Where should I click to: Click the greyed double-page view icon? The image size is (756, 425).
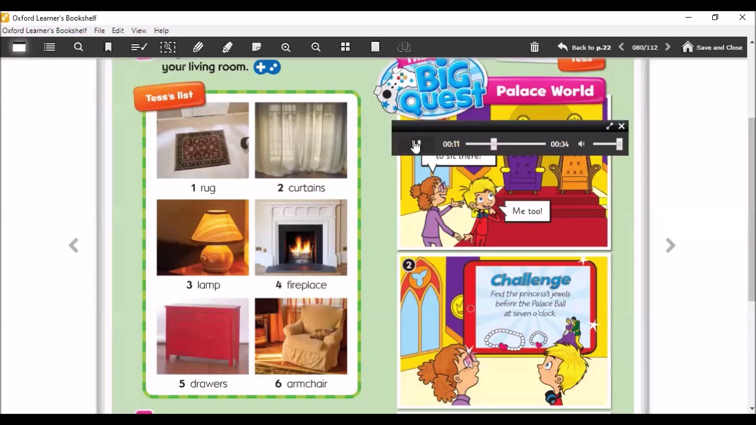[x=404, y=47]
